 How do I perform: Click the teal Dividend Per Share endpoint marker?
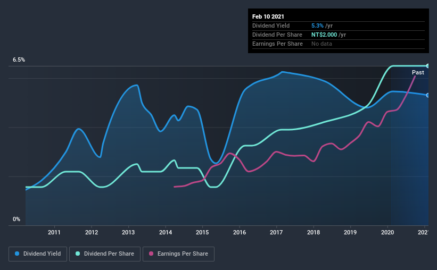pyautogui.click(x=428, y=66)
